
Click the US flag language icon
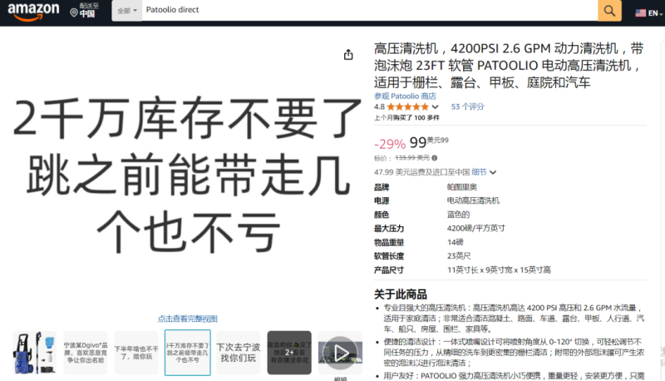click(x=640, y=12)
